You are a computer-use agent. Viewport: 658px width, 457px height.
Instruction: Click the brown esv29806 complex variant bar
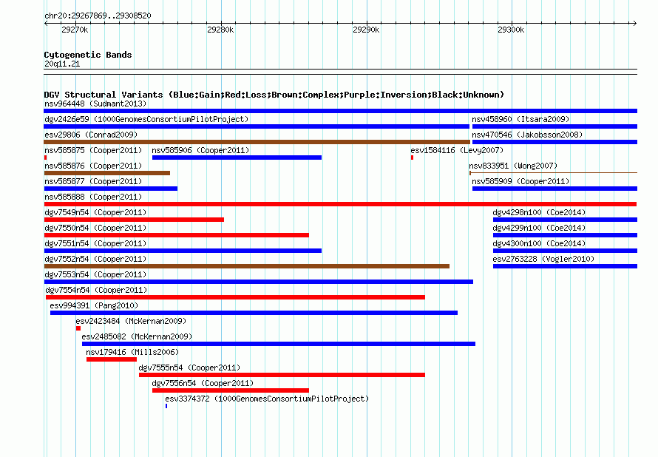pyautogui.click(x=257, y=142)
